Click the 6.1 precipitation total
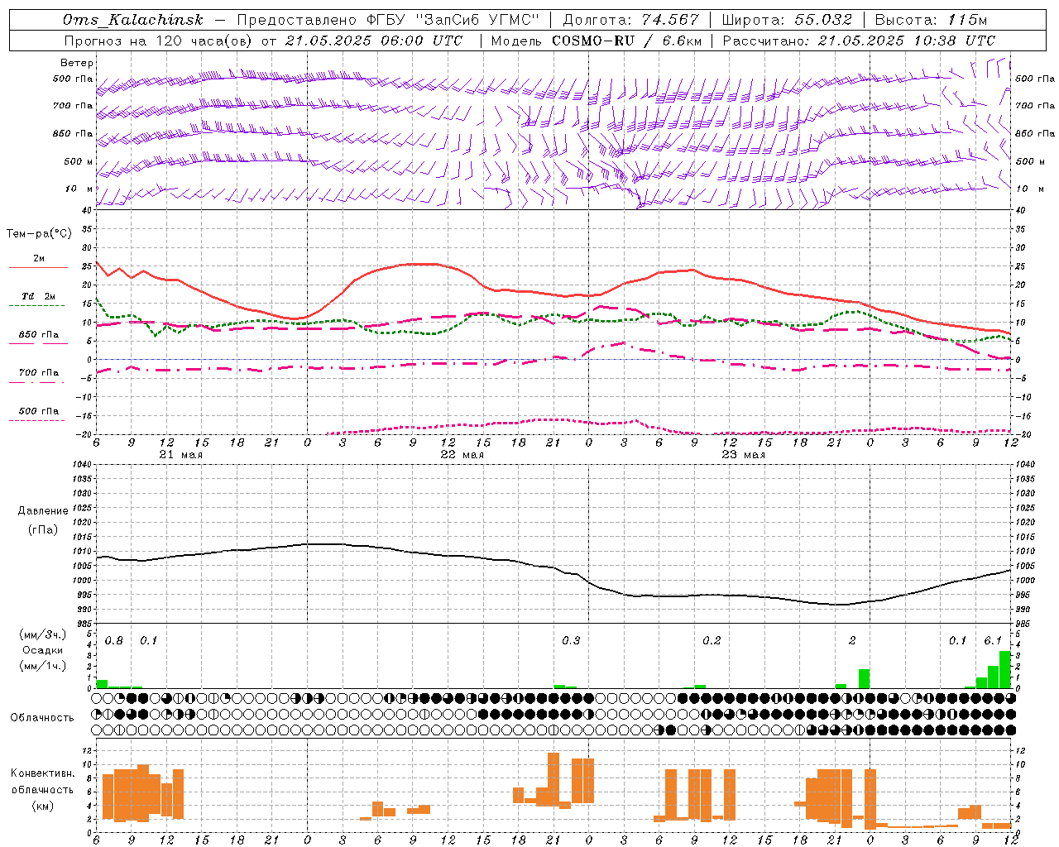The height and width of the screenshot is (847, 1059). 993,641
